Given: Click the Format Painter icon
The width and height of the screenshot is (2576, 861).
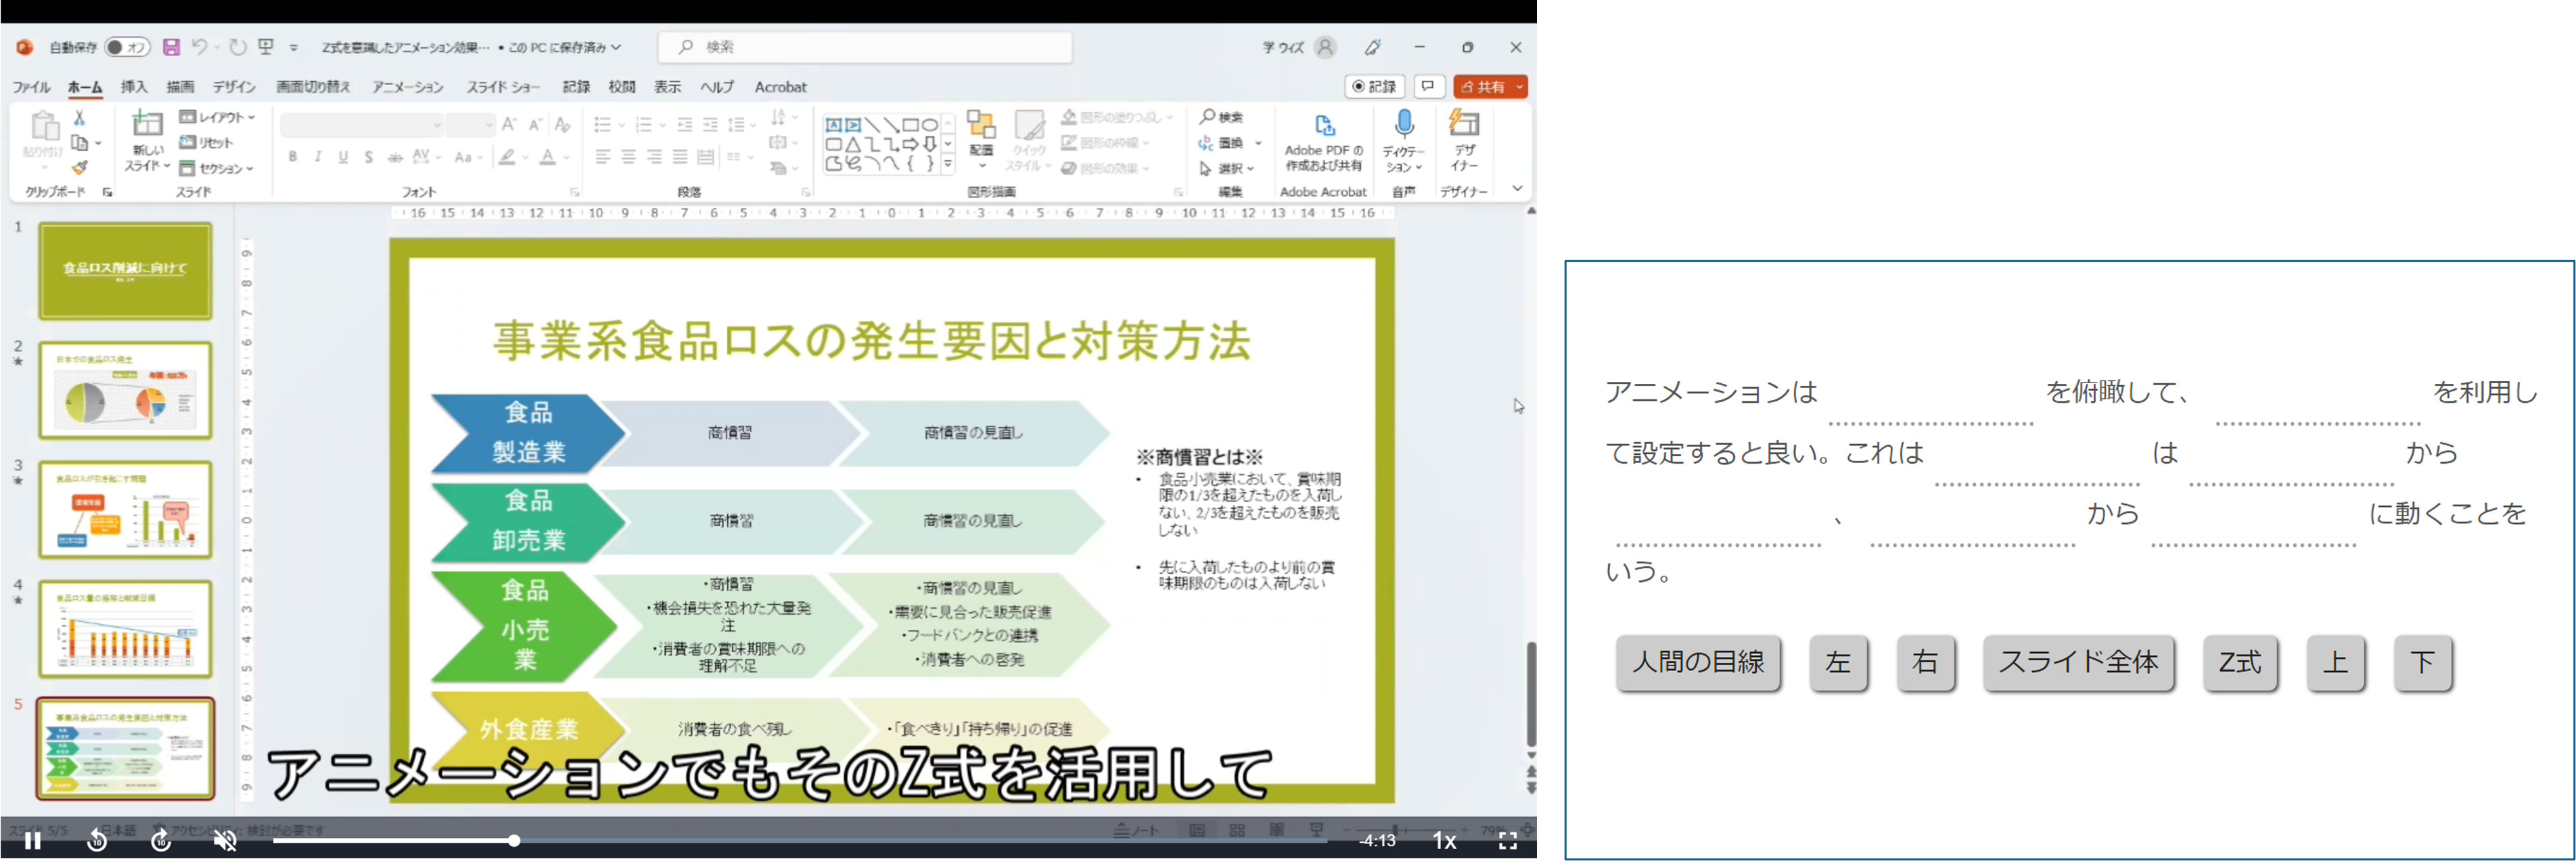Looking at the screenshot, I should (80, 168).
